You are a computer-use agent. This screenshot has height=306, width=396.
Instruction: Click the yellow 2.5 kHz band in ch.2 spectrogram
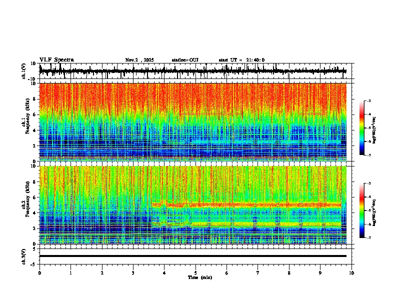pyautogui.click(x=246, y=224)
